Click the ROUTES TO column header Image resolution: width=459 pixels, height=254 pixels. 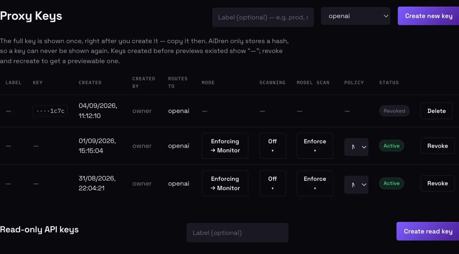178,82
